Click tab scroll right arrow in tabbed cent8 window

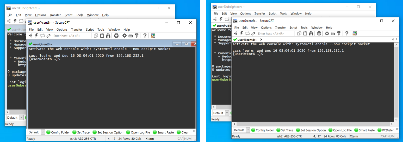396,39
